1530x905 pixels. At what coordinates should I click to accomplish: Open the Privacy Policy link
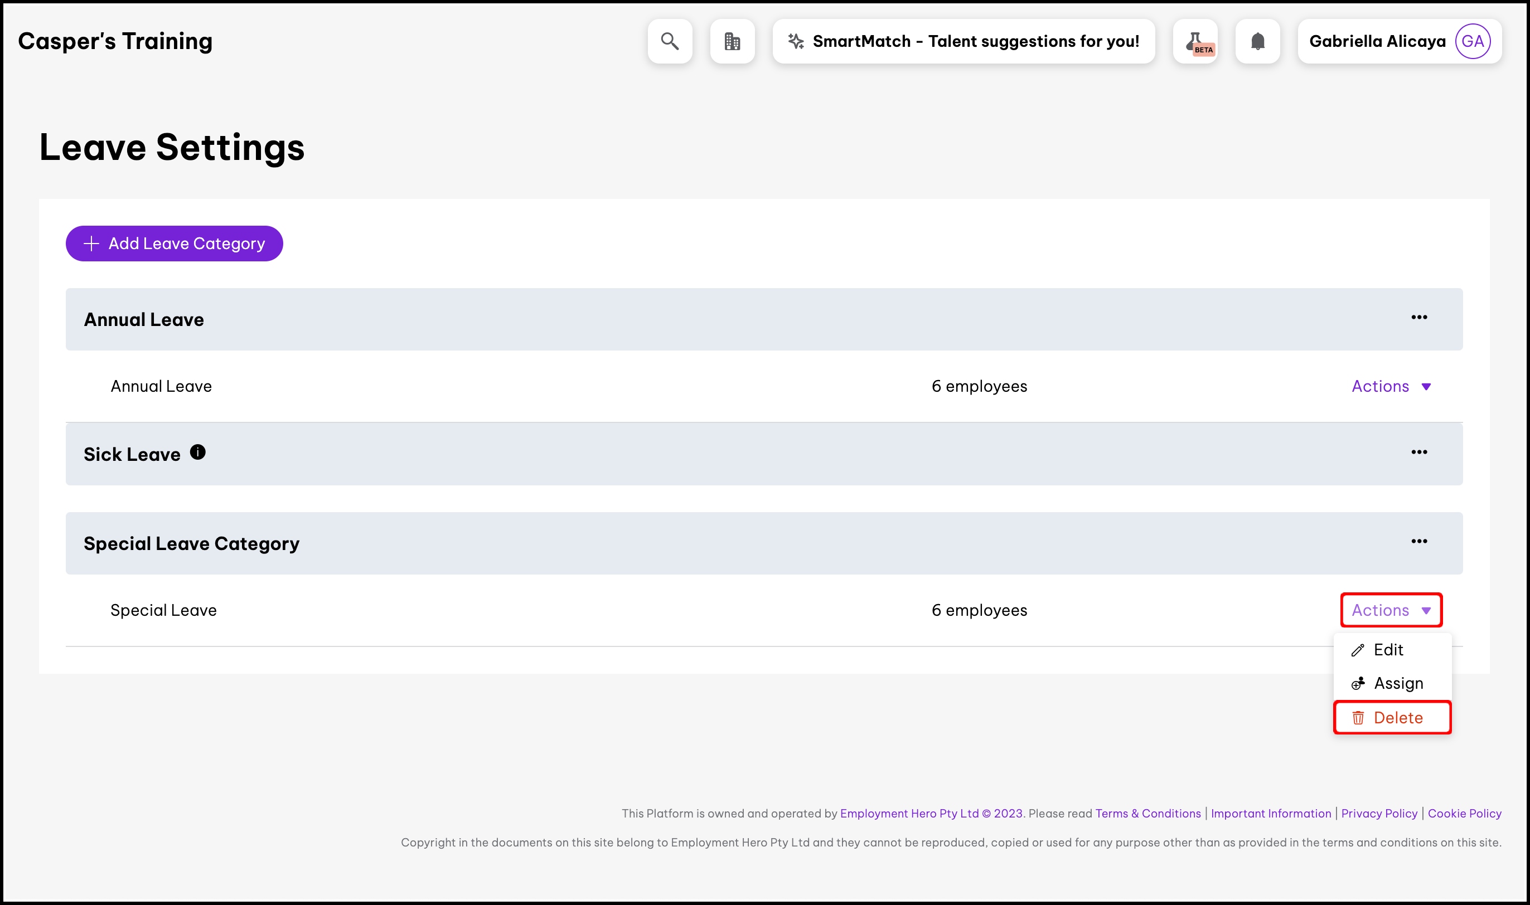[x=1379, y=814]
